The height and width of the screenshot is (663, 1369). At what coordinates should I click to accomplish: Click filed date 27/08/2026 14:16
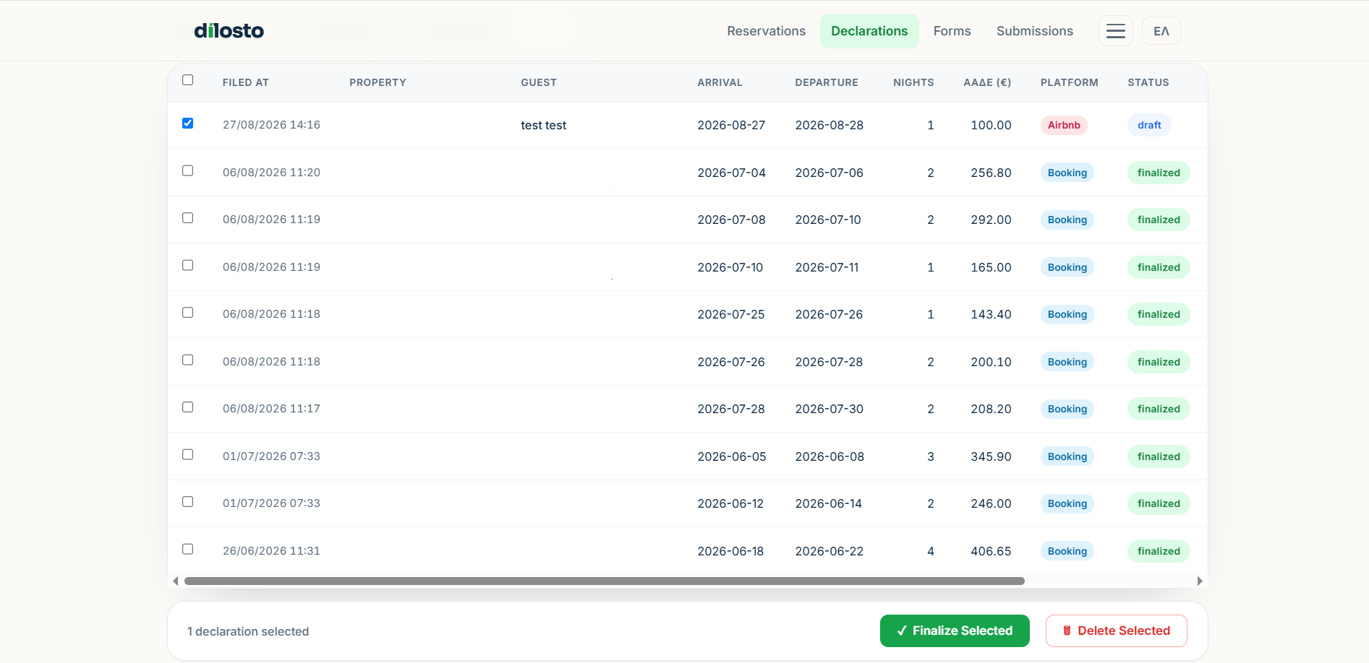[271, 125]
